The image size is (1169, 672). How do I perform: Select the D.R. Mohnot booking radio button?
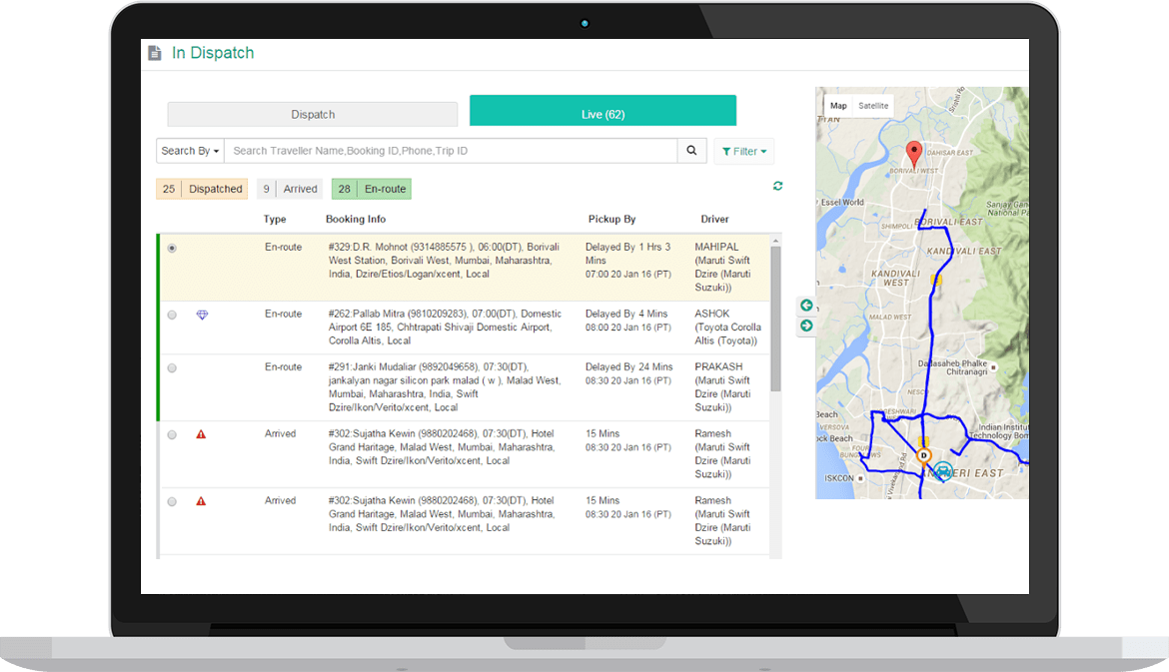(x=172, y=248)
